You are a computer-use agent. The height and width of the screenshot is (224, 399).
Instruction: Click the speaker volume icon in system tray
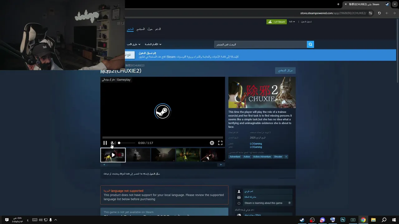[x=41, y=220]
